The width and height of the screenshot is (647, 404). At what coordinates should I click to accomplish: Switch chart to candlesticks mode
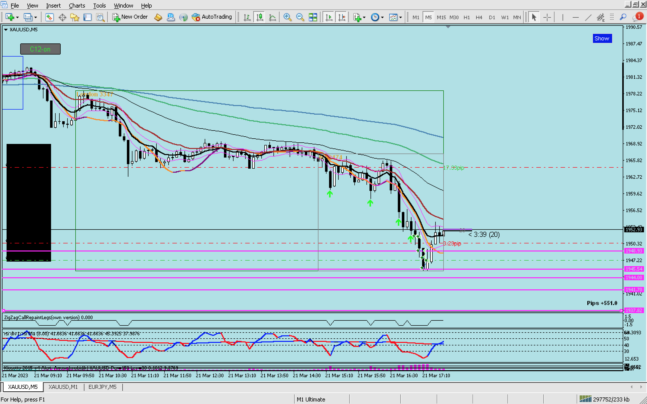[x=260, y=17]
